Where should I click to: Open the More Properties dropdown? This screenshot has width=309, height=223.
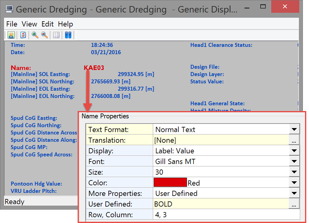[294, 193]
